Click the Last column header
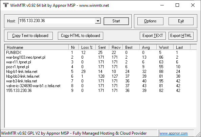Viewport: 201px width, 137px height. pos(182,47)
